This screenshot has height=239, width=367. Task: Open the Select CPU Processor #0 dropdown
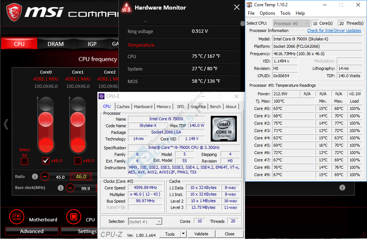coord(291,24)
